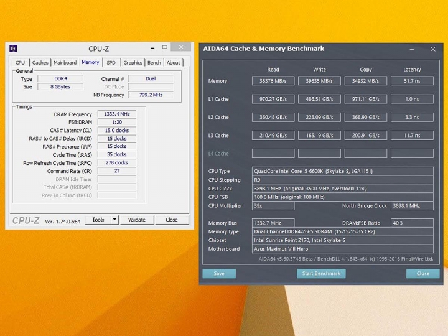Click the Close button in CPU-Z
448x336 pixels.
[172, 220]
